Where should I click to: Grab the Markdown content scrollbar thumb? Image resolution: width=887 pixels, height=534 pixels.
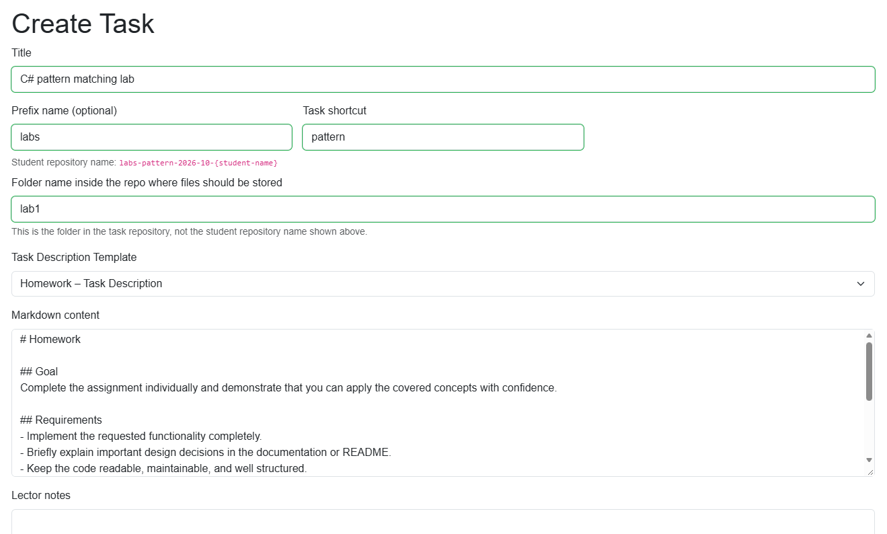[x=869, y=371]
